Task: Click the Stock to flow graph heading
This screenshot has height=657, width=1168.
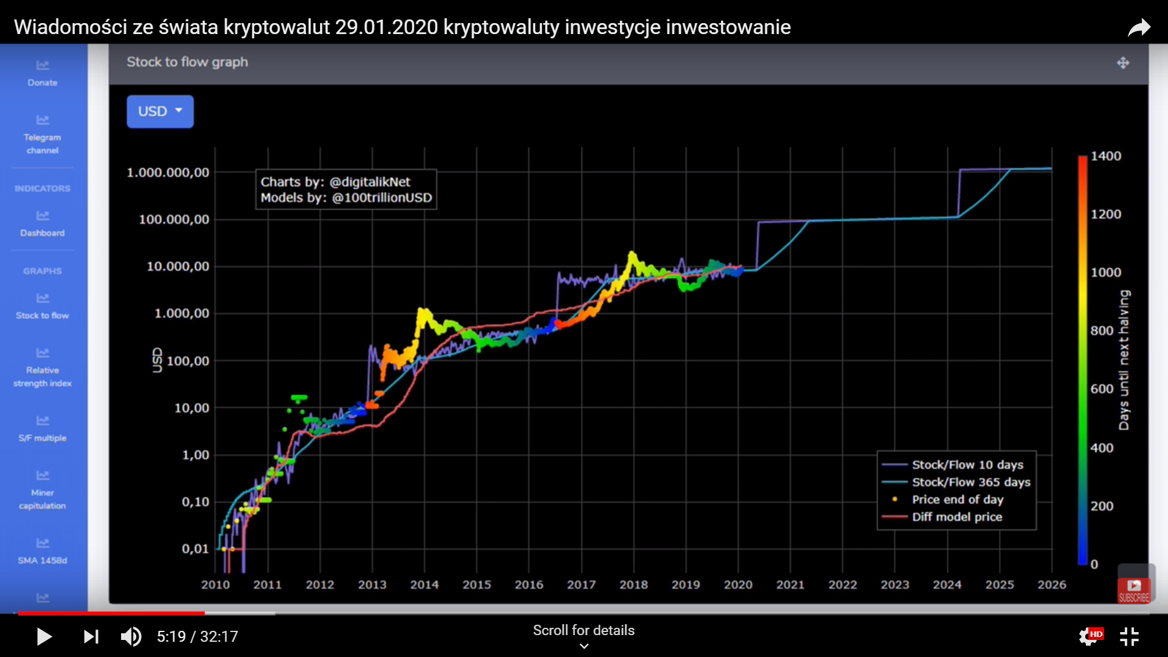Action: [x=187, y=62]
